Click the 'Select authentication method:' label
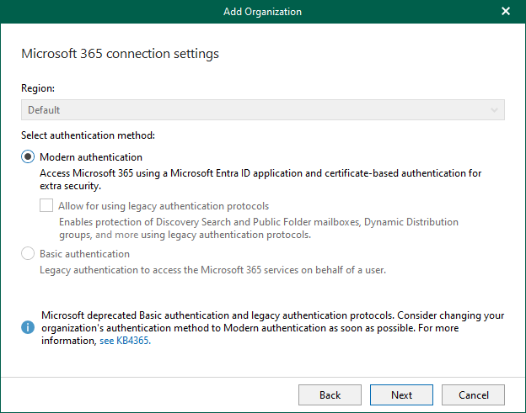526x413 pixels. pyautogui.click(x=88, y=135)
